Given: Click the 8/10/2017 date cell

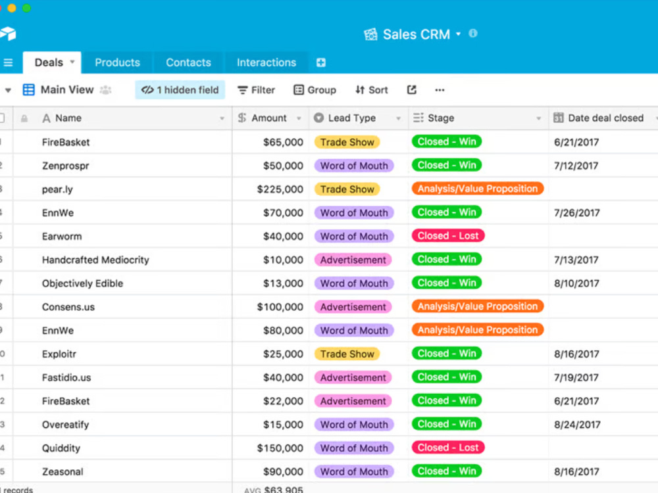Looking at the screenshot, I should pos(603,283).
